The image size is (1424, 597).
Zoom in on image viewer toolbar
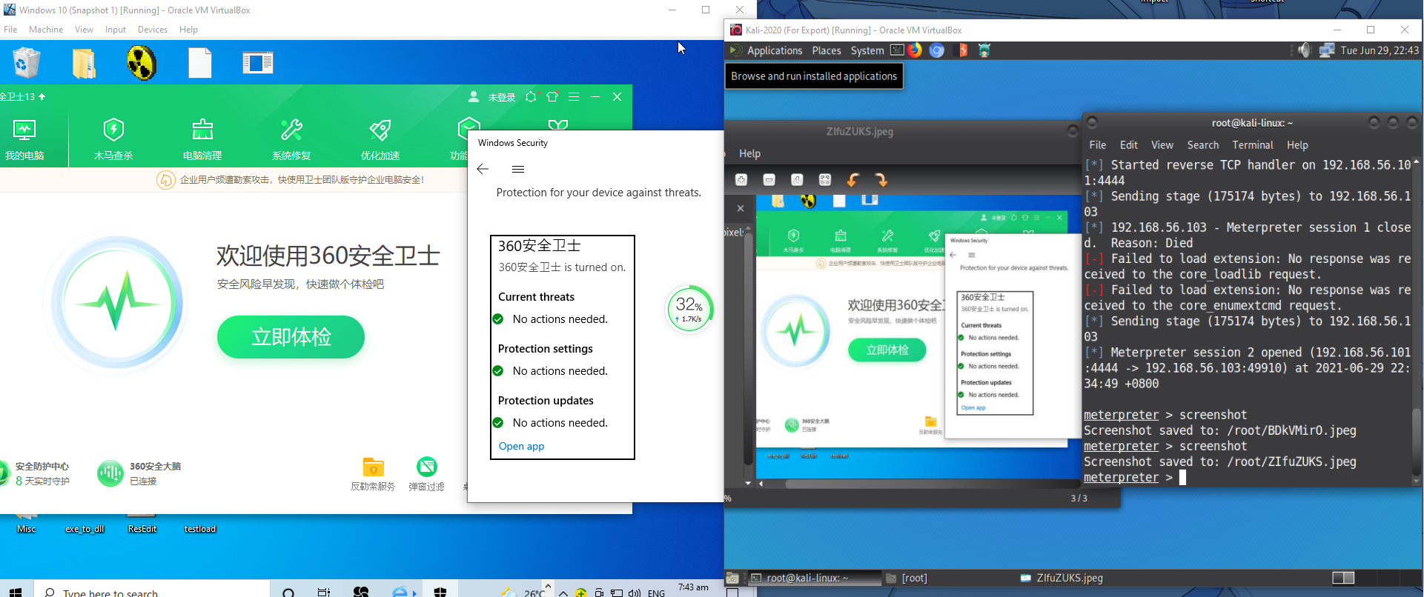(741, 180)
